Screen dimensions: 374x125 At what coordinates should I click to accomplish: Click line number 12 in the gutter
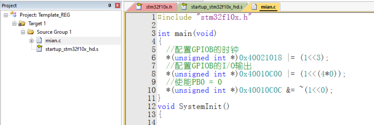[152, 106]
